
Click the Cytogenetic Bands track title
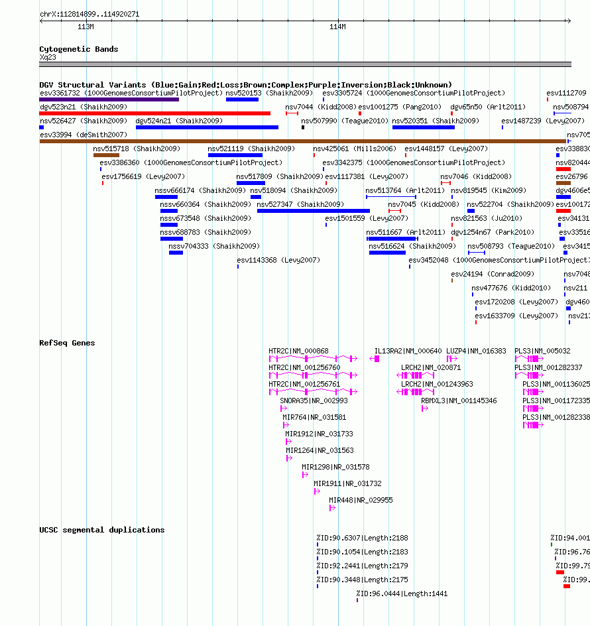[79, 49]
